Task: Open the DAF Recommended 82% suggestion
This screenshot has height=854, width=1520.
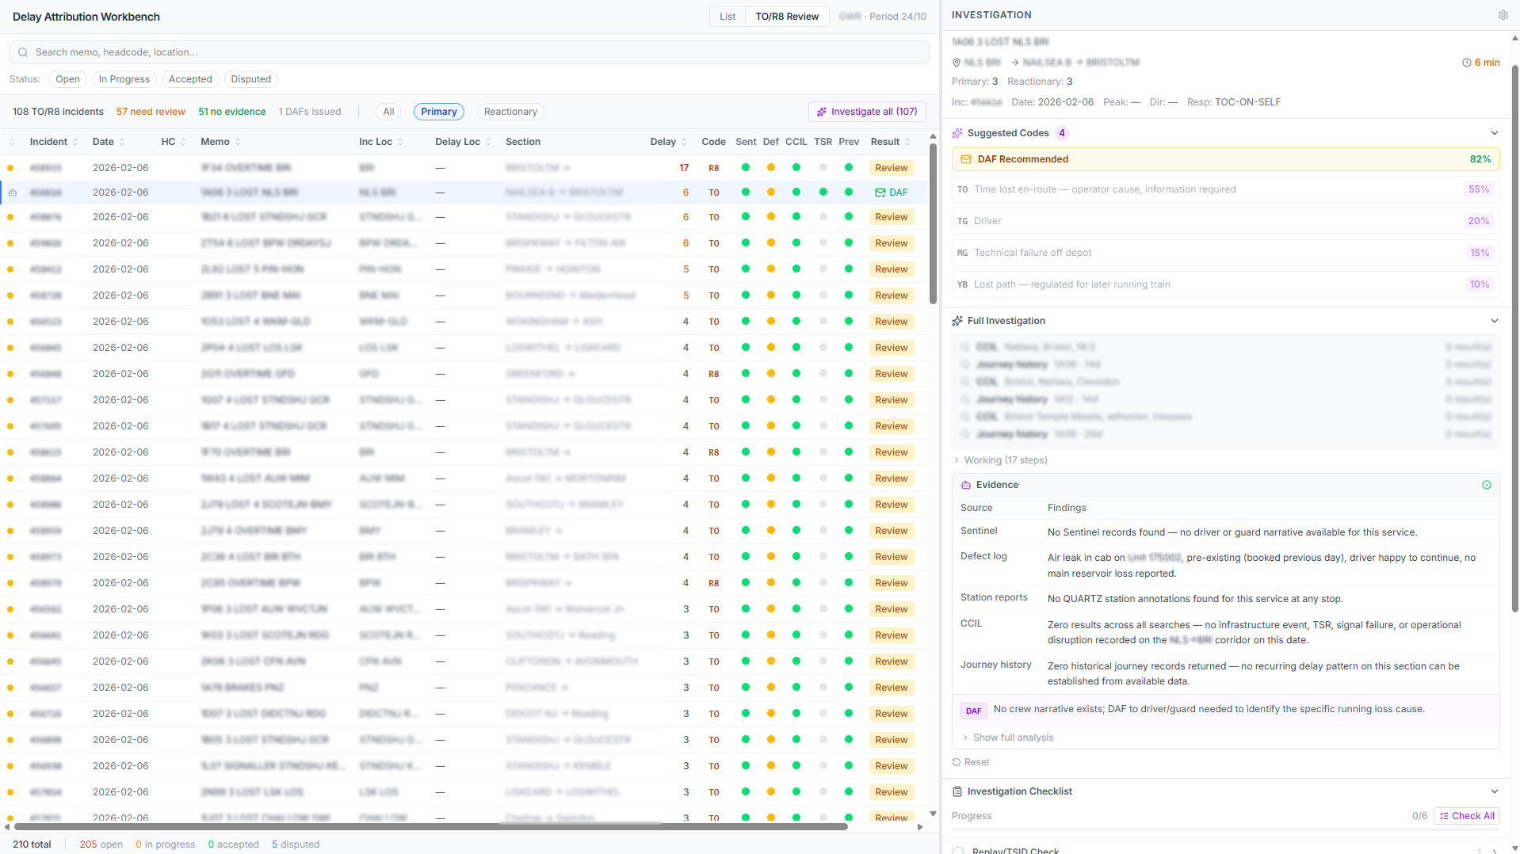Action: coord(1225,159)
